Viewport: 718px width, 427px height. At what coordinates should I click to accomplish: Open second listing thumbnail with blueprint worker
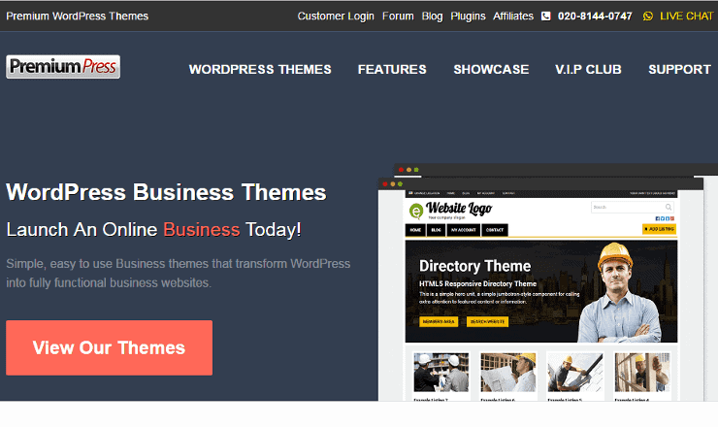coord(508,372)
